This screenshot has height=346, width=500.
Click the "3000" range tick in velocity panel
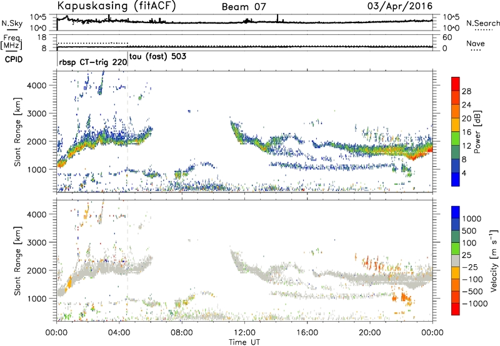[37, 242]
